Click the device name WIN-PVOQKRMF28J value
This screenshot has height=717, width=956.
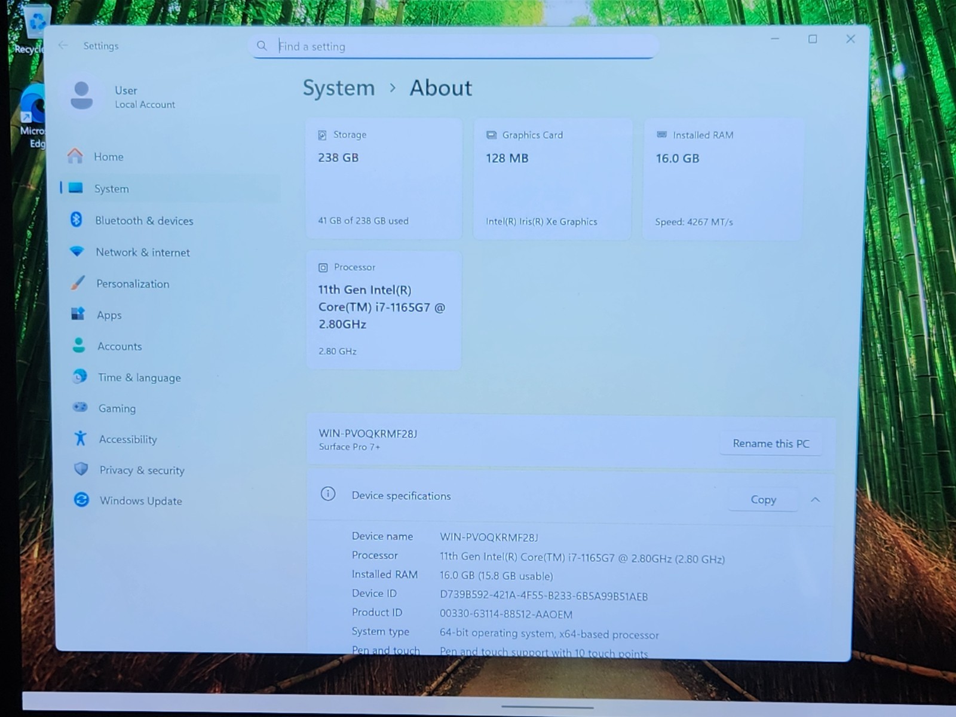point(489,537)
